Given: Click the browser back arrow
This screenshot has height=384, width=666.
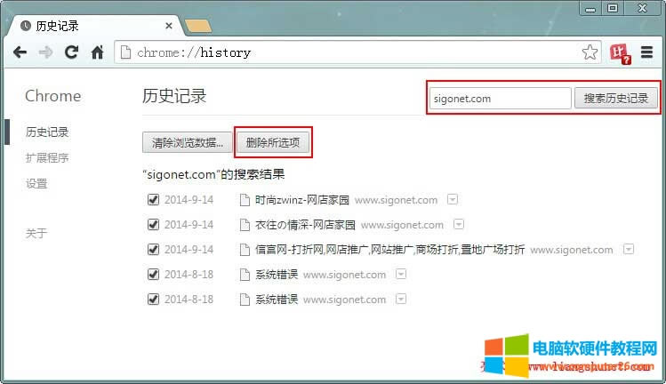Looking at the screenshot, I should click(20, 52).
